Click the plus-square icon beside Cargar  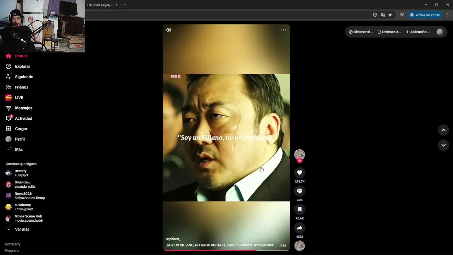click(x=8, y=129)
